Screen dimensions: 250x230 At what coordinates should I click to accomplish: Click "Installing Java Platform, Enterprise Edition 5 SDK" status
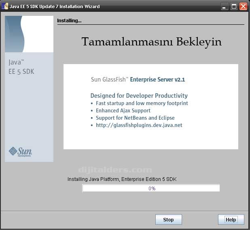[x=122, y=179]
